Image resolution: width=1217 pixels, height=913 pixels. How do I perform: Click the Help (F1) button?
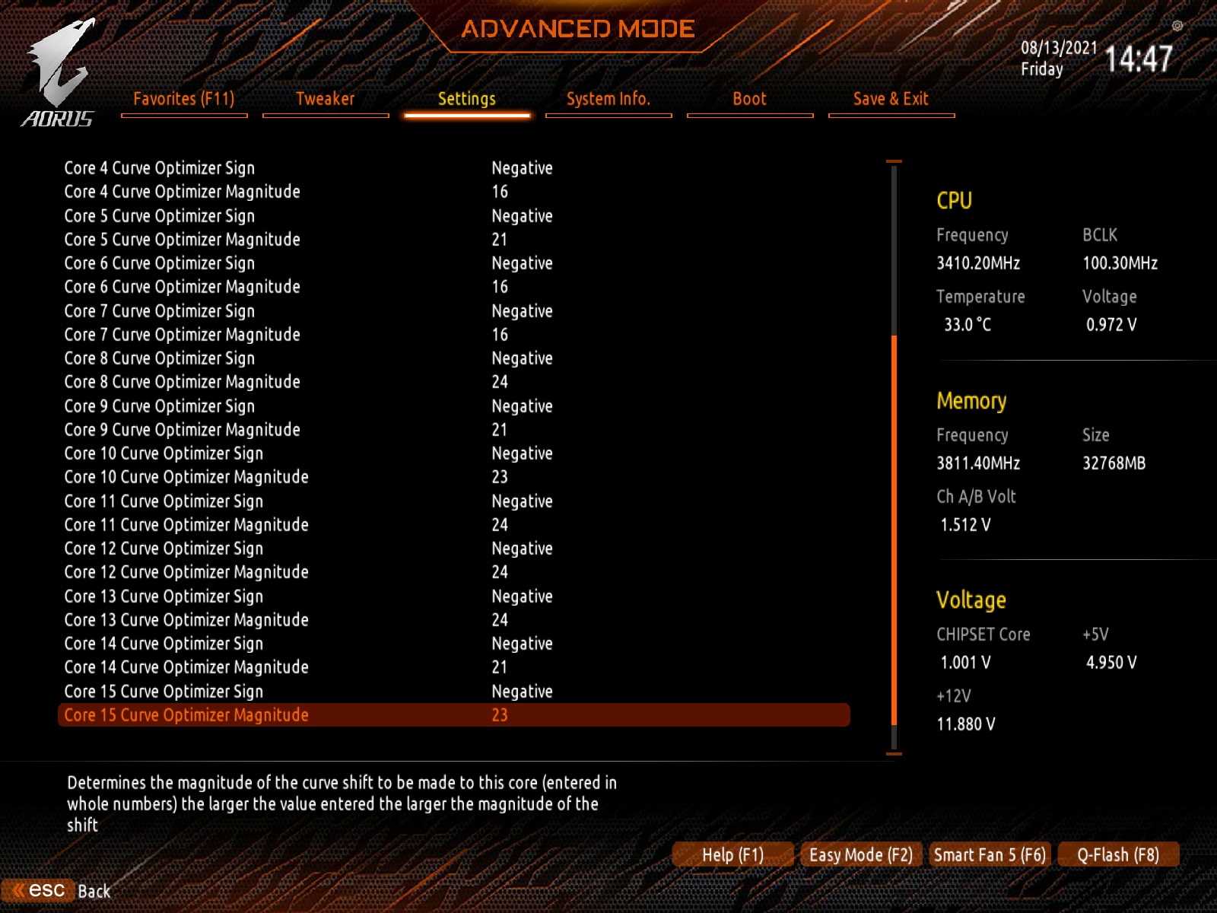(x=733, y=854)
